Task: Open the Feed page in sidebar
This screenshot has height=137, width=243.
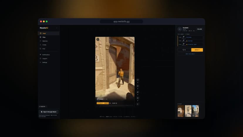Action: [x=49, y=34]
